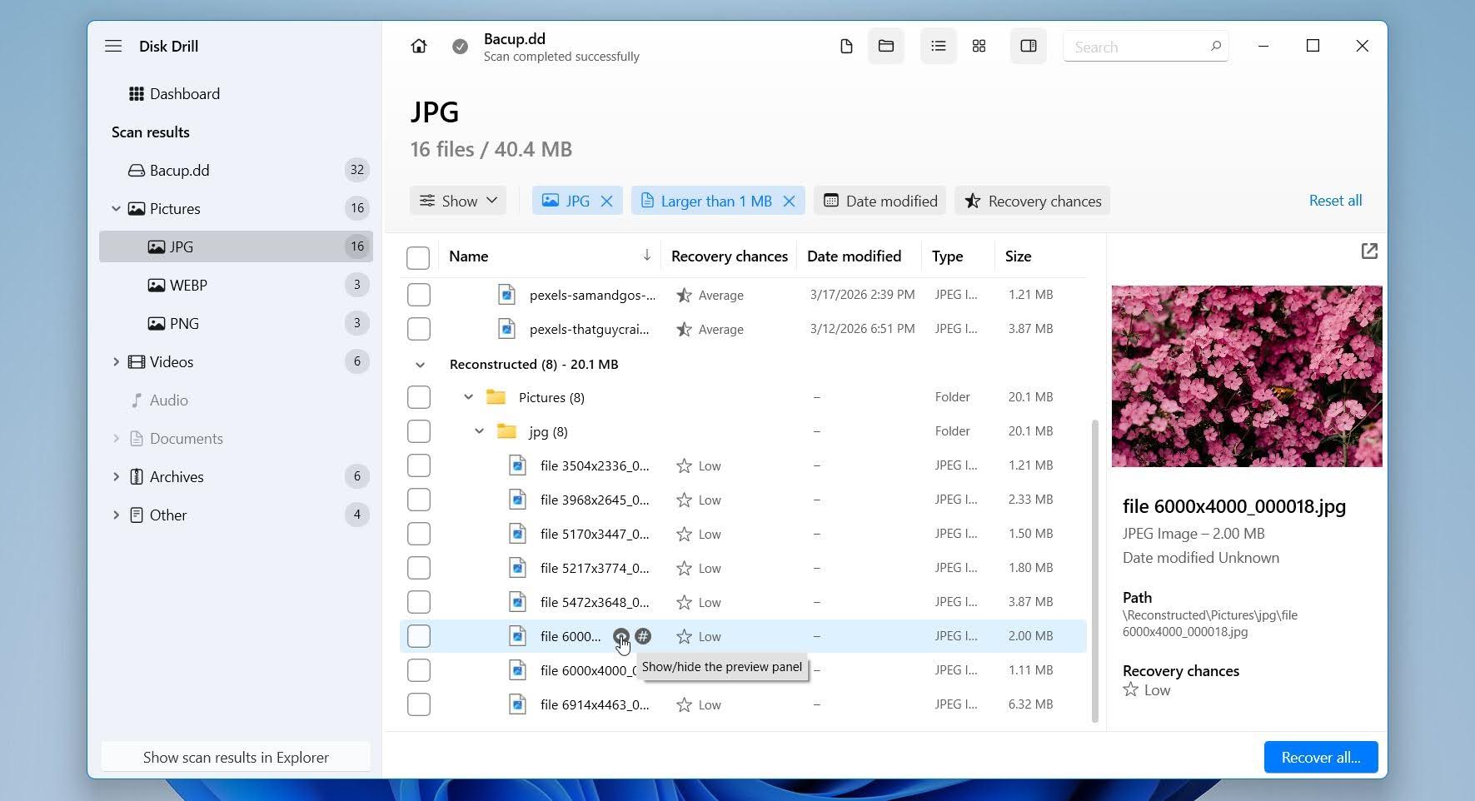Image resolution: width=1475 pixels, height=801 pixels.
Task: Click the eye preview icon on highlighted row
Action: [x=621, y=636]
